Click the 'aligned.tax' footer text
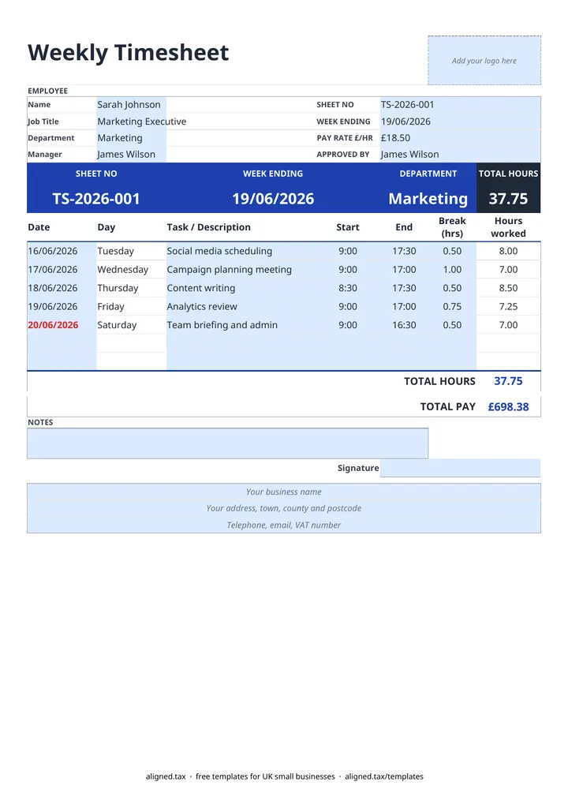 click(166, 776)
